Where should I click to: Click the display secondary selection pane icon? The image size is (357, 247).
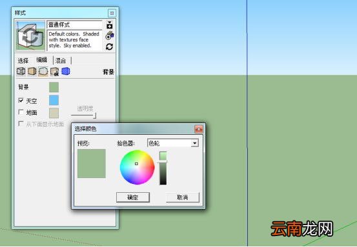[x=110, y=25]
